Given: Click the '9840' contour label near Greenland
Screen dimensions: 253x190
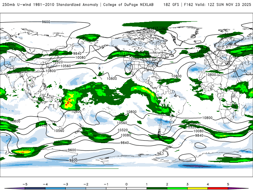Looking at the screenshot, I should pyautogui.click(x=154, y=29).
